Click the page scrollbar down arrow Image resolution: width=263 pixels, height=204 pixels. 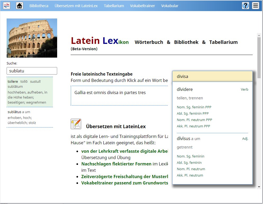[x=259, y=187]
